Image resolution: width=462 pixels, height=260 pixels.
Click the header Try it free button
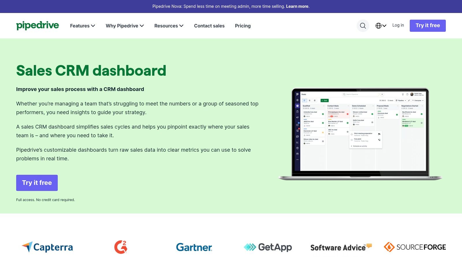tap(428, 26)
